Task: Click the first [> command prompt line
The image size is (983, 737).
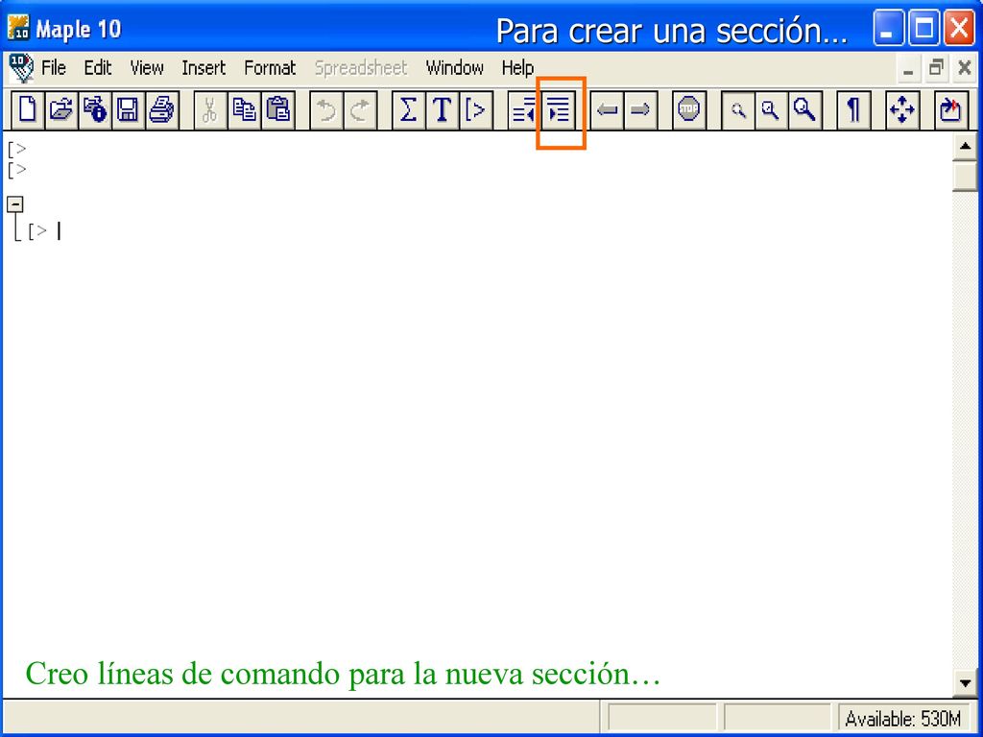Action: click(x=17, y=149)
